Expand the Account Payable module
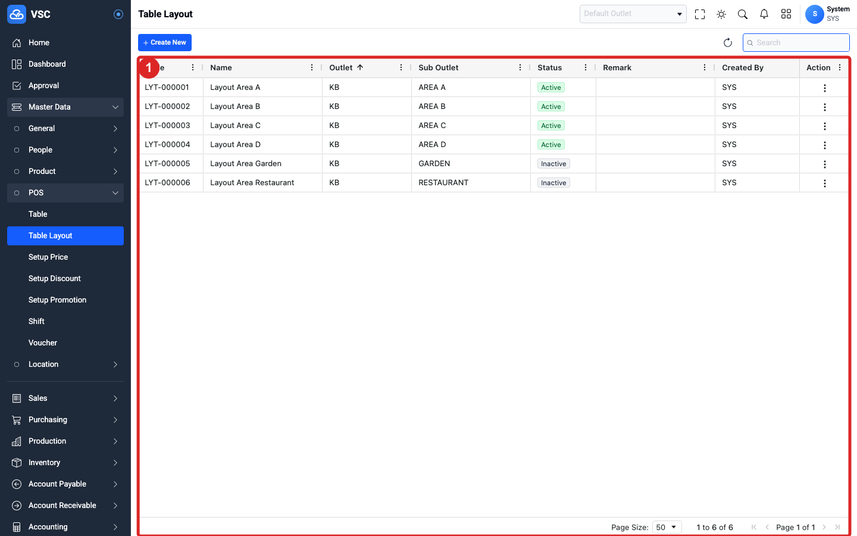This screenshot has height=536, width=857. [65, 484]
